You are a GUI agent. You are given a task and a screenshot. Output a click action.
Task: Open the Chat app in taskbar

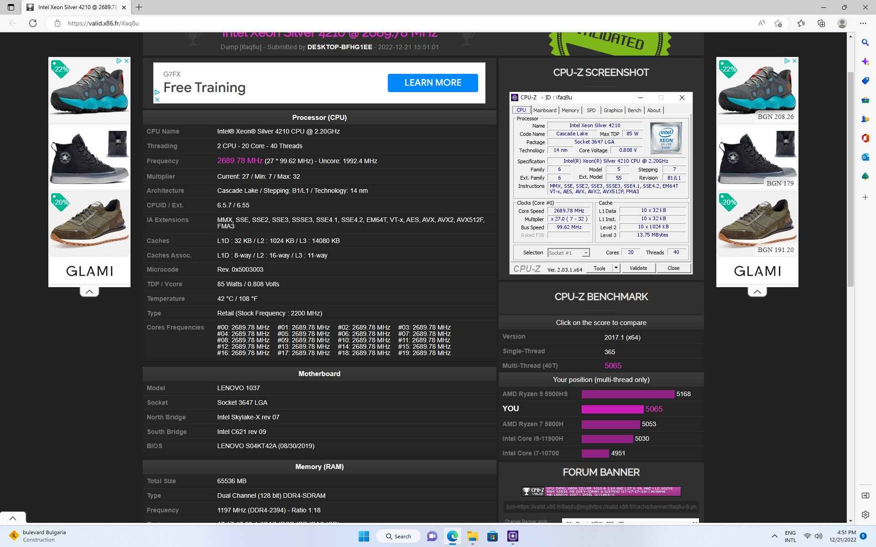click(432, 536)
